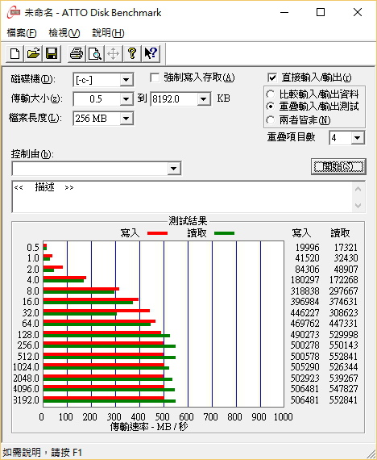
Task: Click read value 529998 in 128.0 row
Action: tap(343, 335)
